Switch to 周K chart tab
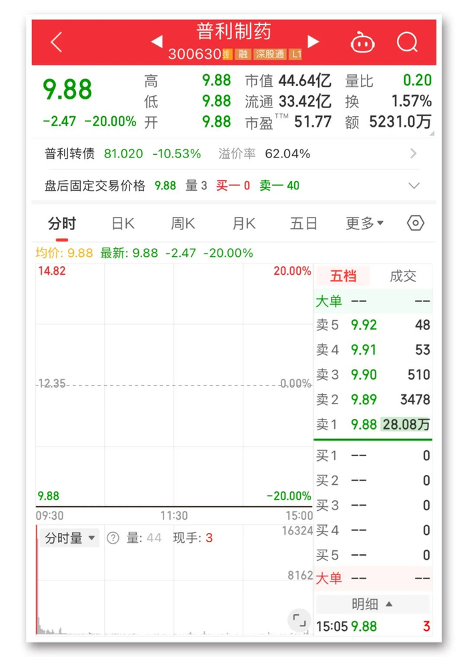Image resolution: width=467 pixels, height=657 pixels. [183, 223]
